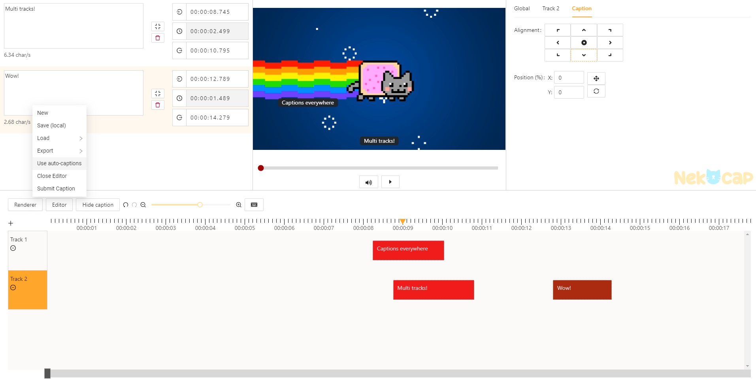
Task: Click the move position crosshair icon
Action: pyautogui.click(x=596, y=78)
